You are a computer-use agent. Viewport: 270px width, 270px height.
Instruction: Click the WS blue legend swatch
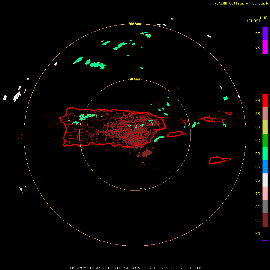click(265, 167)
